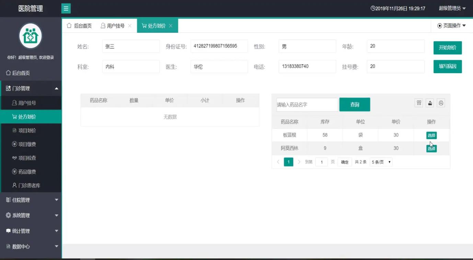This screenshot has width=473, height=260.
Task: Click the target icon beside 页面操作
Action: click(x=440, y=25)
